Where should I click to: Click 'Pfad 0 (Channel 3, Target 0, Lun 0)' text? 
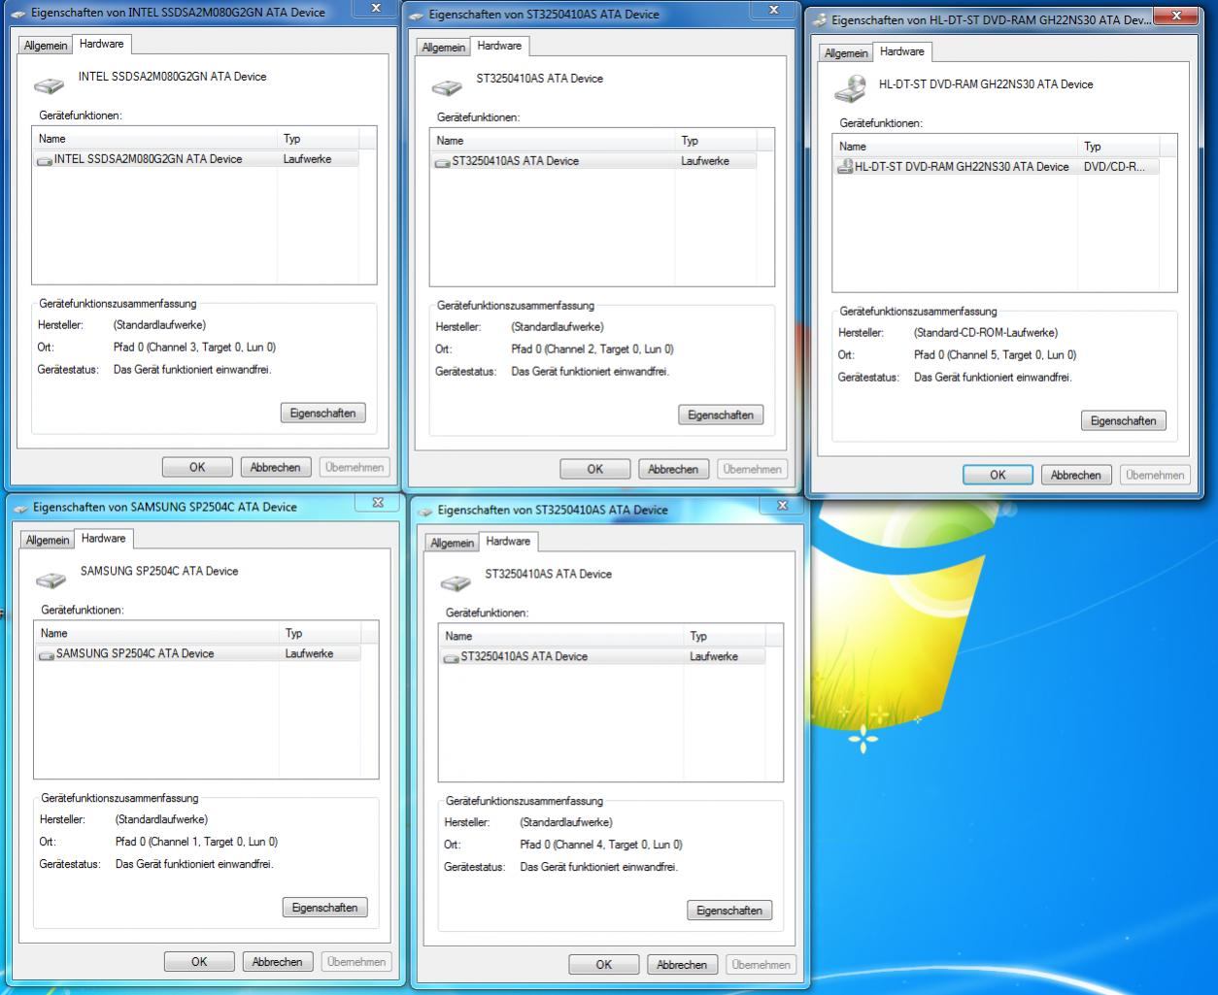click(194, 348)
